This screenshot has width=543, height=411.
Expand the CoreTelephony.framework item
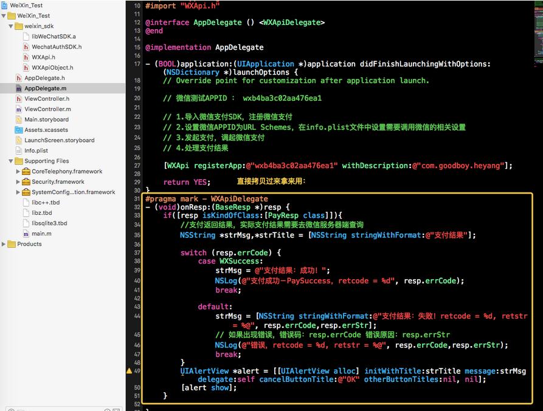point(18,171)
